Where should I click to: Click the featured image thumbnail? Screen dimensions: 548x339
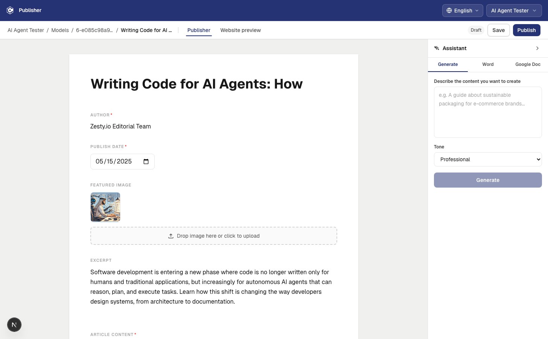click(x=105, y=207)
